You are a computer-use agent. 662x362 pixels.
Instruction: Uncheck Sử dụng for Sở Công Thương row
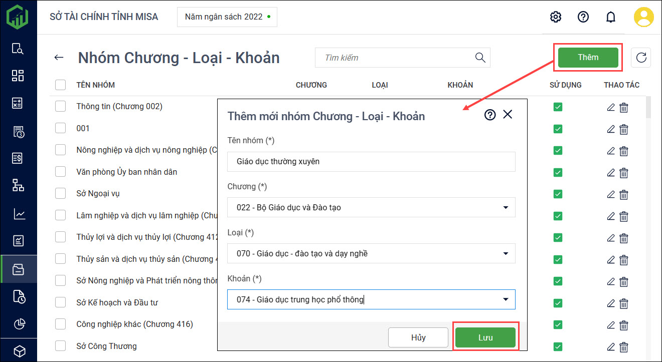[558, 346]
